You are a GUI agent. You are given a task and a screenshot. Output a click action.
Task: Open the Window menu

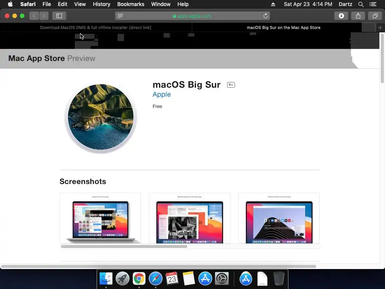161,4
